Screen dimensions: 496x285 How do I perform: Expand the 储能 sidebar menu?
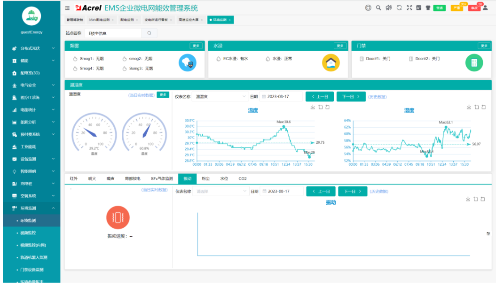tap(31, 61)
